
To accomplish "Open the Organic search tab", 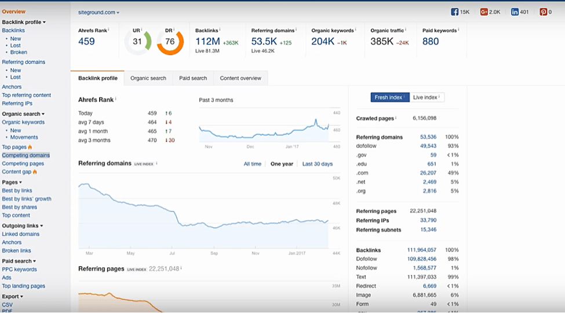I will pyautogui.click(x=148, y=78).
